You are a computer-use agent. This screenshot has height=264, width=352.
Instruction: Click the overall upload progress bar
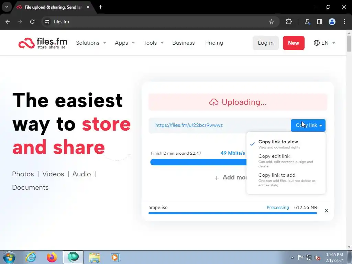pos(198,162)
